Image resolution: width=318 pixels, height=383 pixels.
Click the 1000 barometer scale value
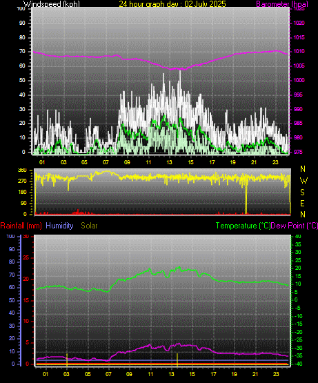[x=299, y=80]
